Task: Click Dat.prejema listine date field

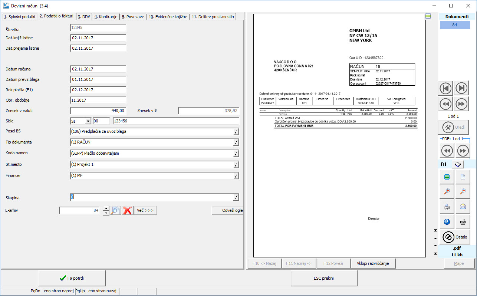Action: [98, 48]
